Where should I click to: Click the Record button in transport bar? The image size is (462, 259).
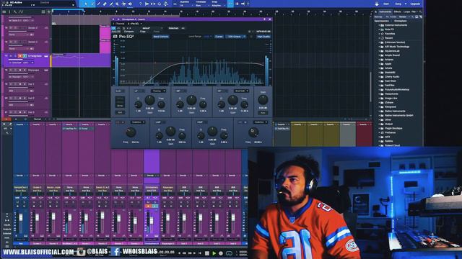221,253
